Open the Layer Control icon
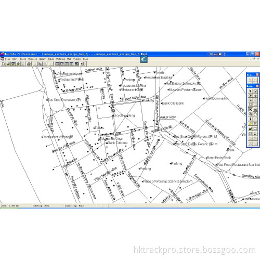 tap(250, 128)
